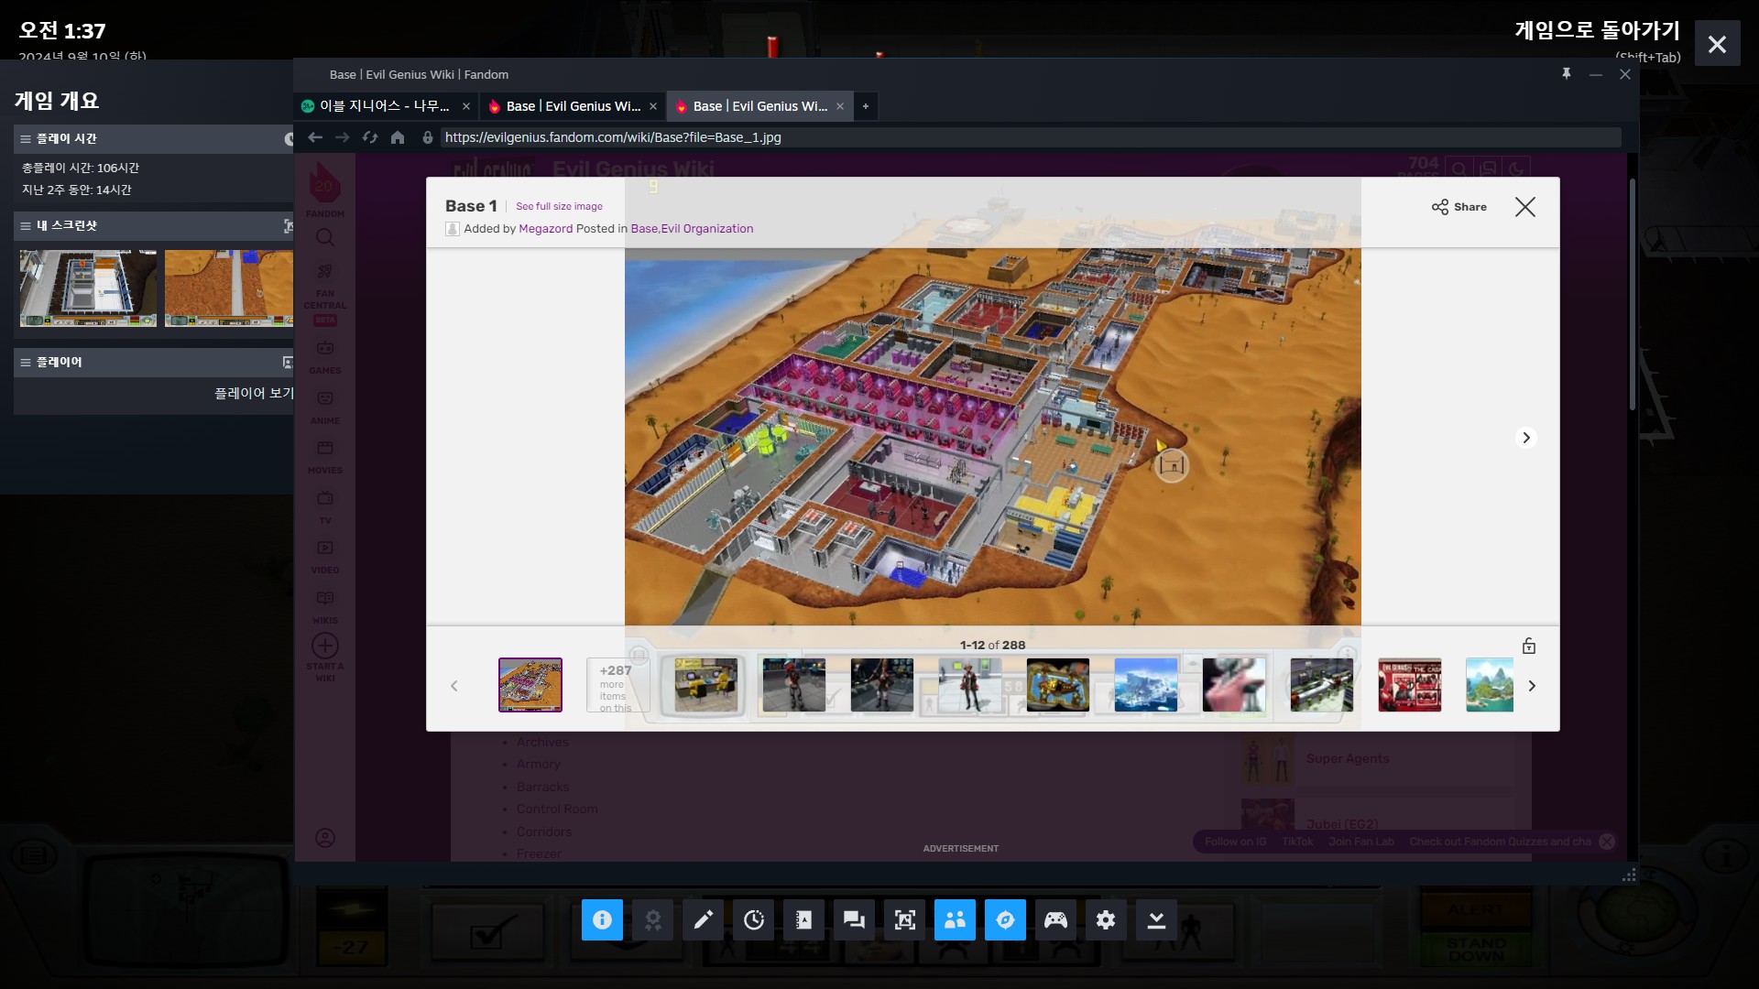Open the screenshots capture icon
The height and width of the screenshot is (989, 1759).
pyautogui.click(x=904, y=919)
